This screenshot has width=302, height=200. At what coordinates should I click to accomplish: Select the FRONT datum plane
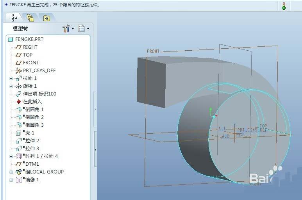point(31,63)
